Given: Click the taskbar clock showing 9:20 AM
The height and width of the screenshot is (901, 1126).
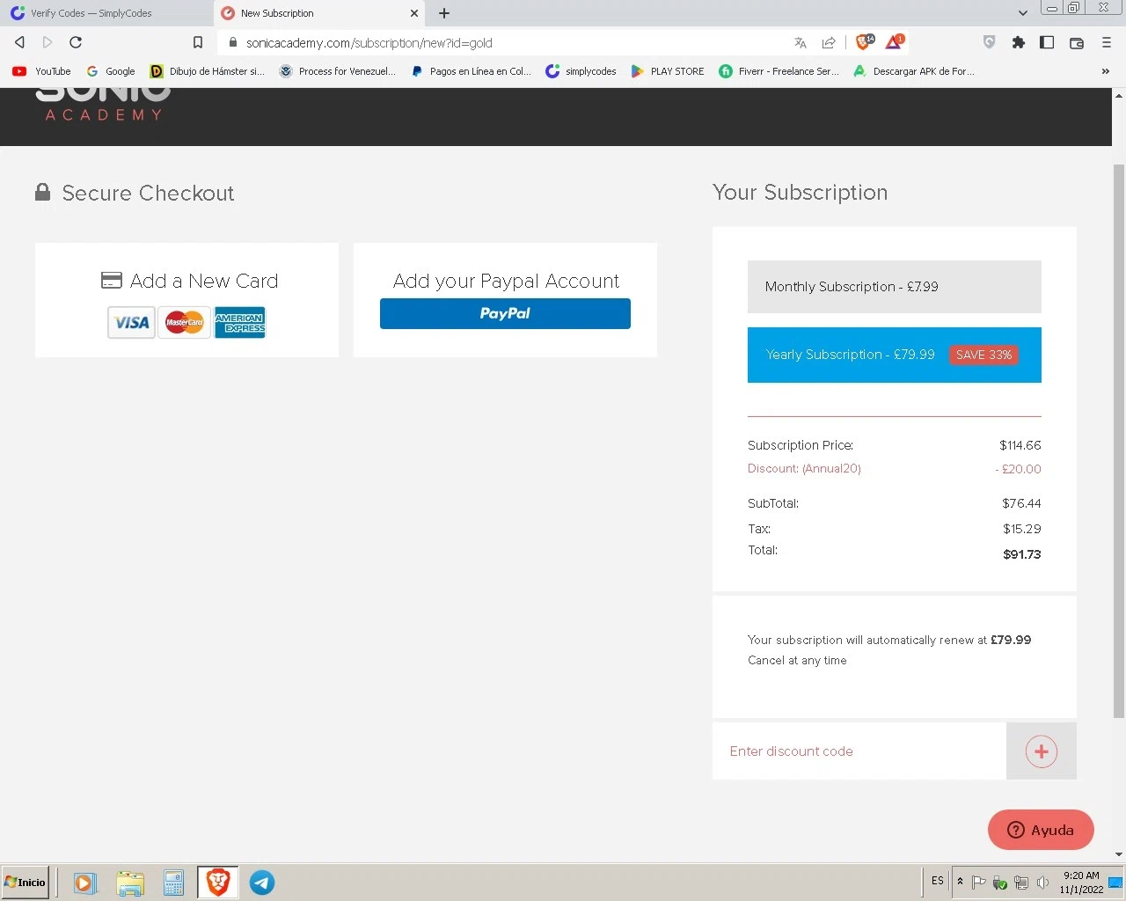Looking at the screenshot, I should click(x=1081, y=883).
